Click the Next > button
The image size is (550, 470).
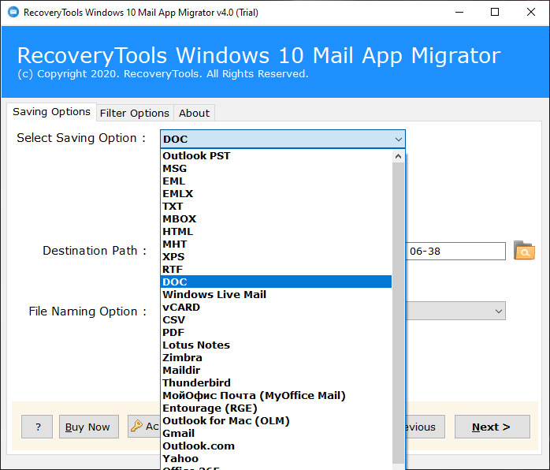492,427
